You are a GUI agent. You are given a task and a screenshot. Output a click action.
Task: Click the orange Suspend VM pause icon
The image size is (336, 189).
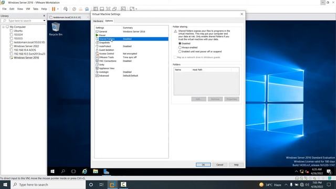coord(54,9)
